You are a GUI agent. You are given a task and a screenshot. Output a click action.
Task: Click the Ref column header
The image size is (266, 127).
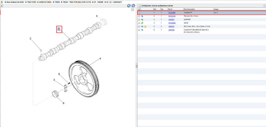(x=157, y=9)
